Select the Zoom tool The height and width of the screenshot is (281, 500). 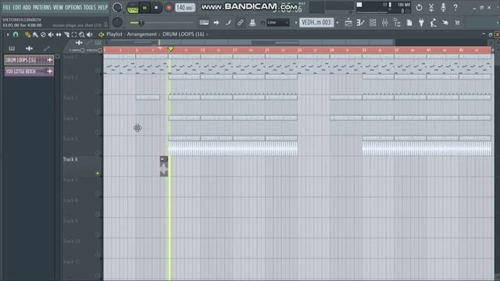(x=82, y=34)
